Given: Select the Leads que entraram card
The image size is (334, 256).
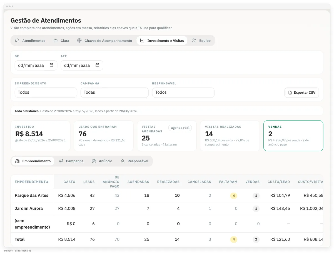Looking at the screenshot, I should tap(104, 136).
